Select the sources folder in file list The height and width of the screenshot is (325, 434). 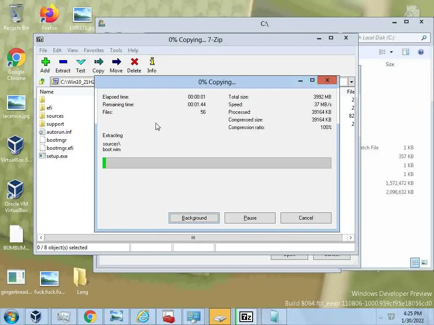click(x=55, y=116)
